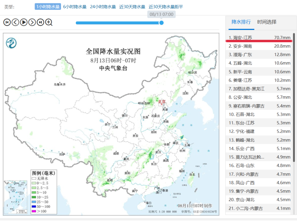Select ranking row 宁化-福建
Viewport: 297px width, 221px height.
pos(258,132)
